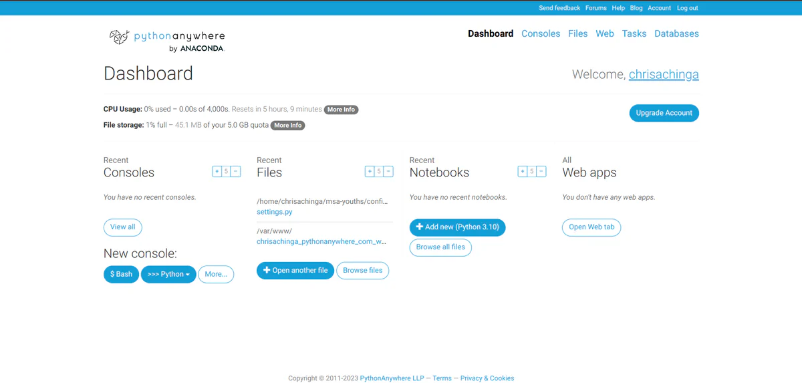Decrease the recent Notebooks count with minus
The height and width of the screenshot is (383, 802).
[x=541, y=172]
